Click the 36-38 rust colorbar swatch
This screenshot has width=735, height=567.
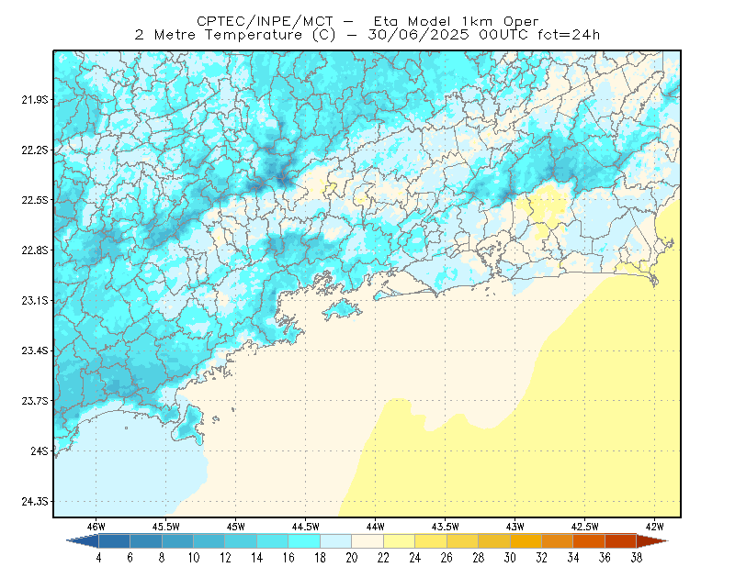[x=621, y=541]
